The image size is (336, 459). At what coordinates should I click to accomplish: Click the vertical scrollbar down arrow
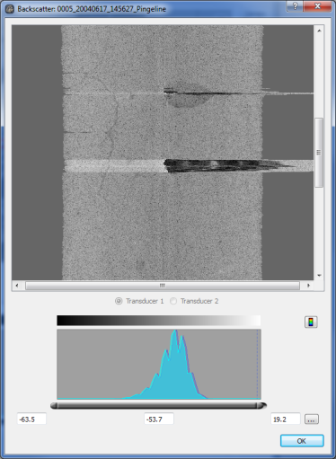[x=319, y=275]
